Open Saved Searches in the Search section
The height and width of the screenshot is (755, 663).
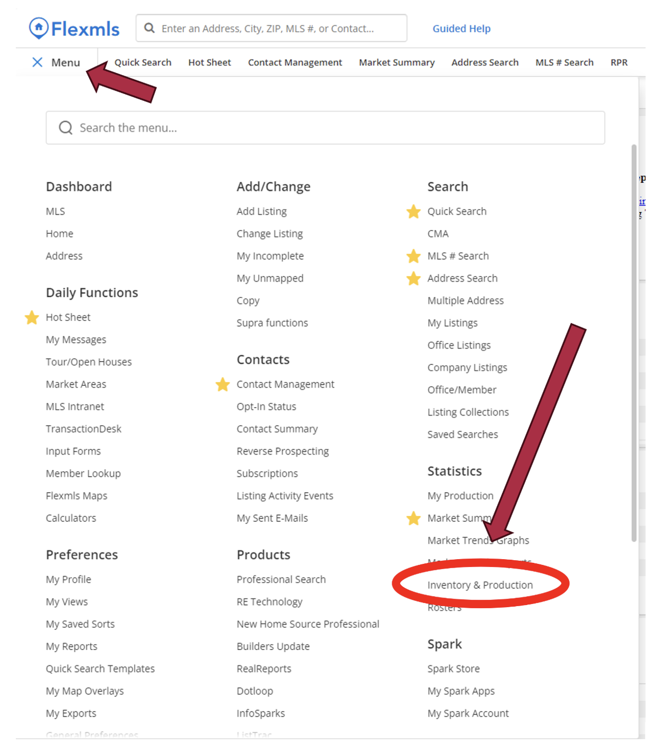pyautogui.click(x=462, y=434)
